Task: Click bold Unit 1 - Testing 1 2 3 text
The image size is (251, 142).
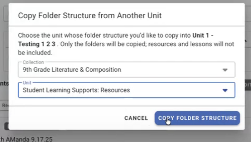Action: point(115,39)
